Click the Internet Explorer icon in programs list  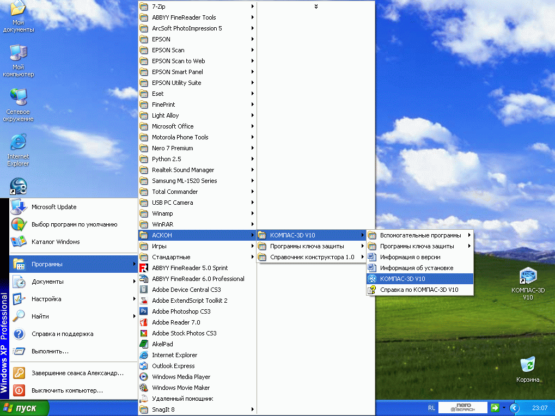coord(144,355)
